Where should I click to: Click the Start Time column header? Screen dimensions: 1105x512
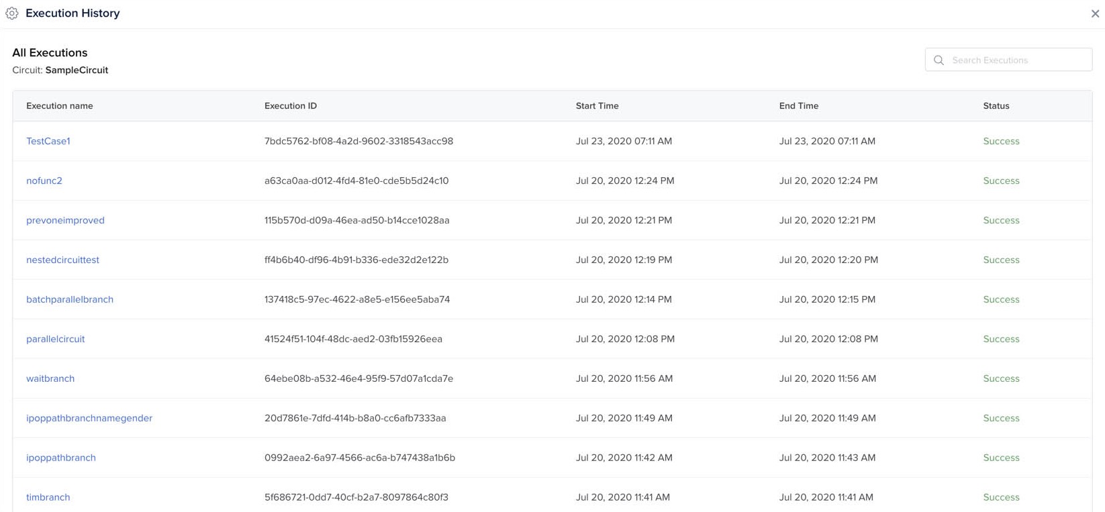(597, 106)
